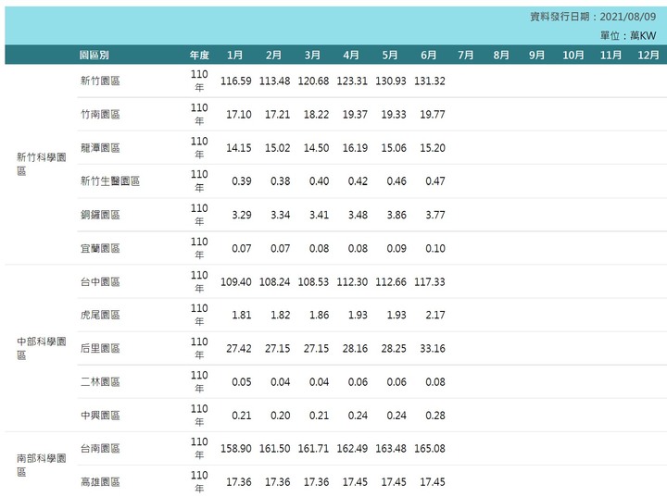
Task: Select the 8月 column header
Action: 501,56
